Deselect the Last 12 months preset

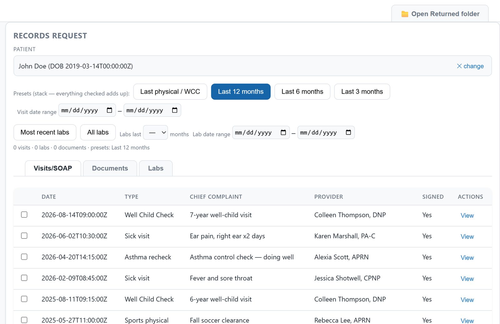click(x=241, y=92)
